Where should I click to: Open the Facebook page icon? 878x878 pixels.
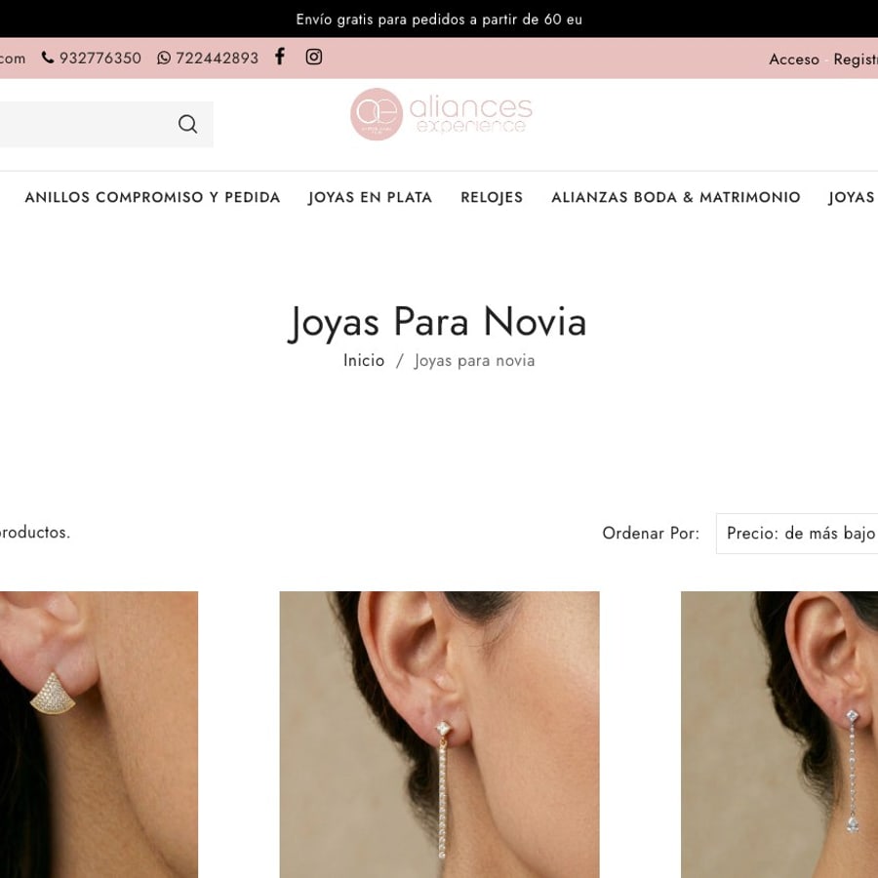pos(280,57)
